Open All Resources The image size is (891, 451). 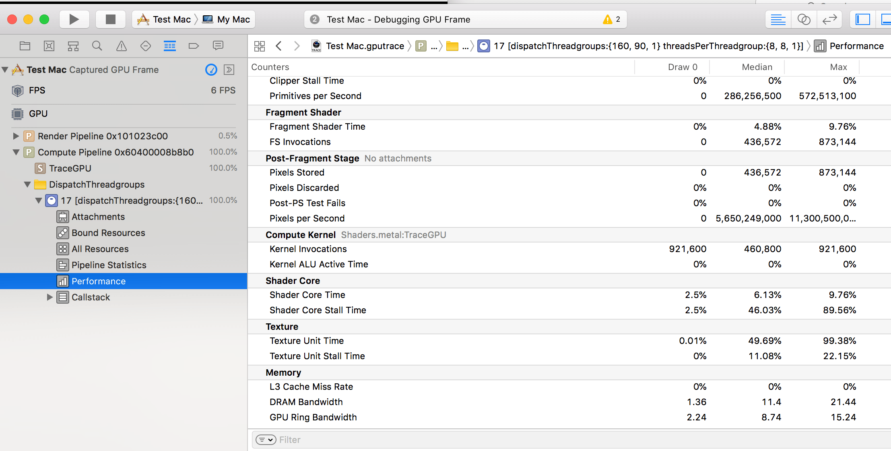(x=124, y=249)
